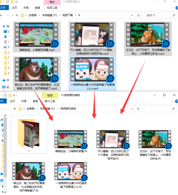Select 熊出没 mp4 video thumbnail
This screenshot has width=178, height=195.
pyautogui.click(x=37, y=69)
